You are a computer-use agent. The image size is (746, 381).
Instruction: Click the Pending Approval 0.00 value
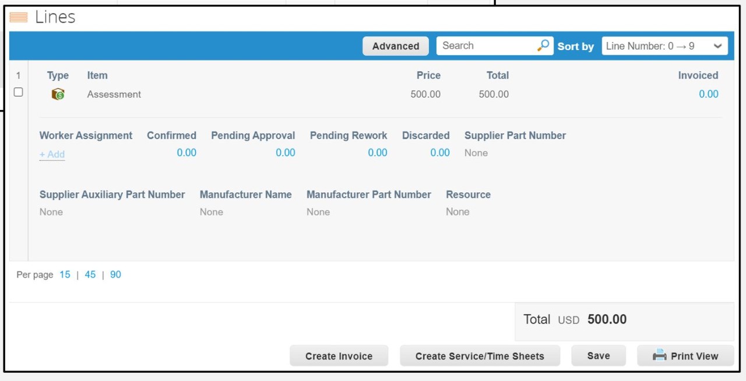pyautogui.click(x=285, y=153)
